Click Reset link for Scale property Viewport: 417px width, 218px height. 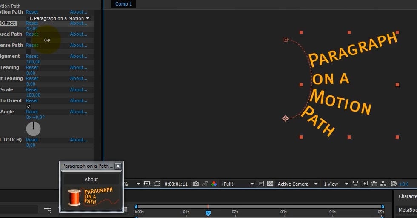click(x=32, y=89)
